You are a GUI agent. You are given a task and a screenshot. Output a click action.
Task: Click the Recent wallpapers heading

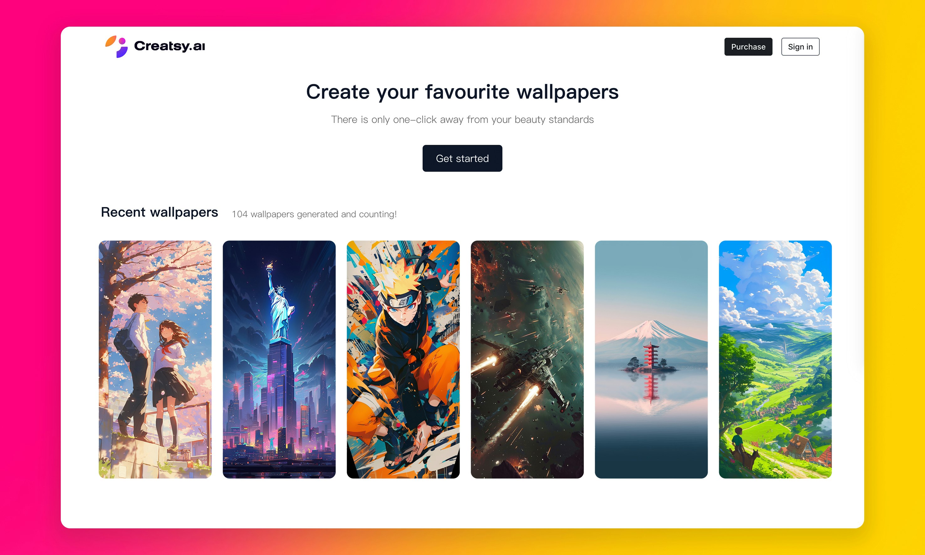[x=159, y=212]
